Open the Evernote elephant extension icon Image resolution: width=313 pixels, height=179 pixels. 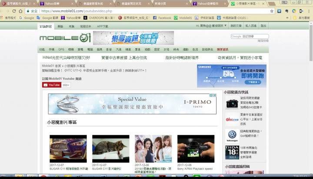click(x=286, y=11)
